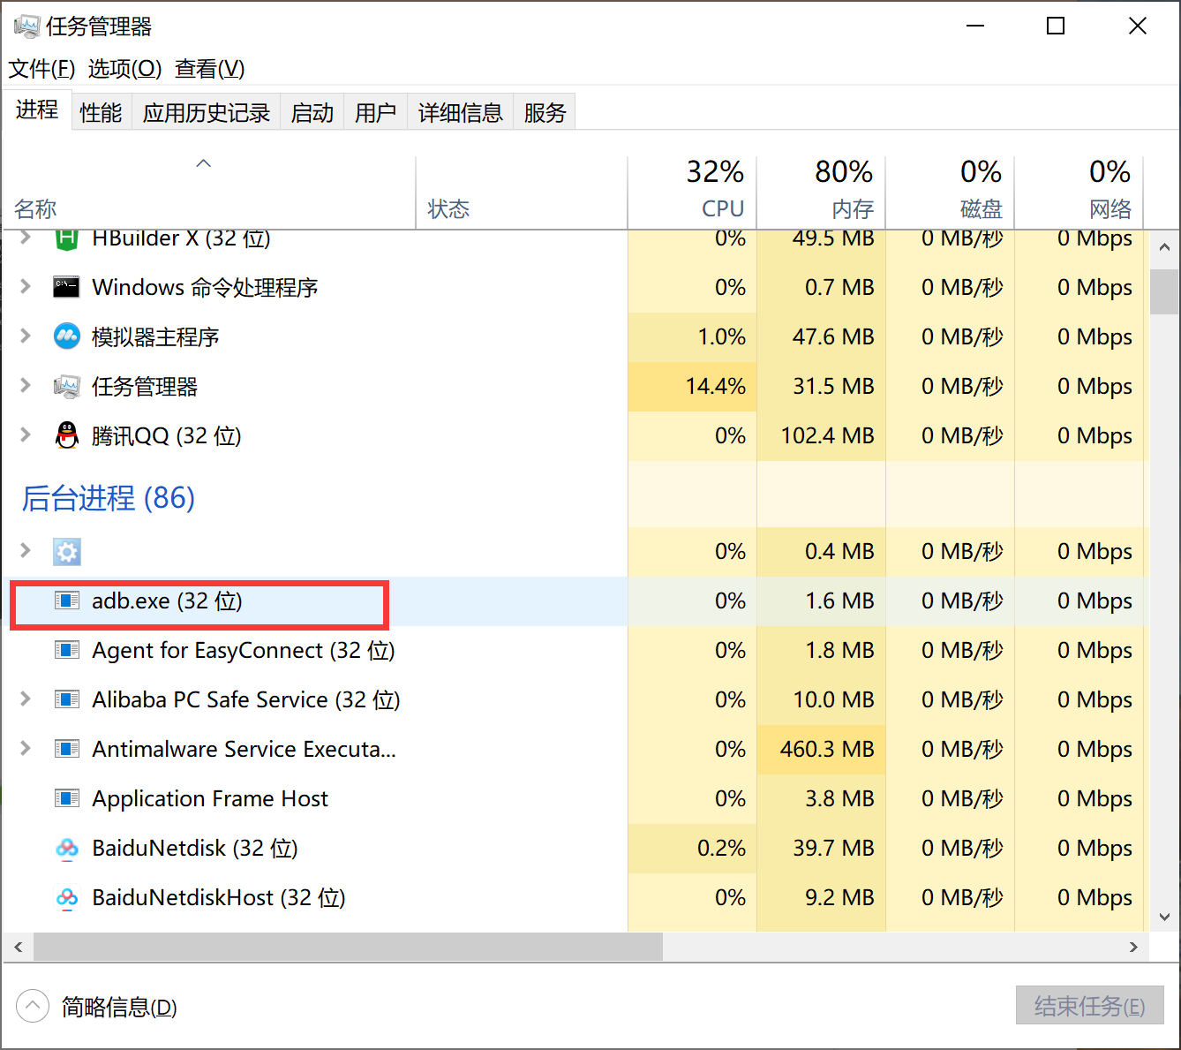Expand the Windows 命令处理程序 group
This screenshot has width=1181, height=1050.
(26, 286)
